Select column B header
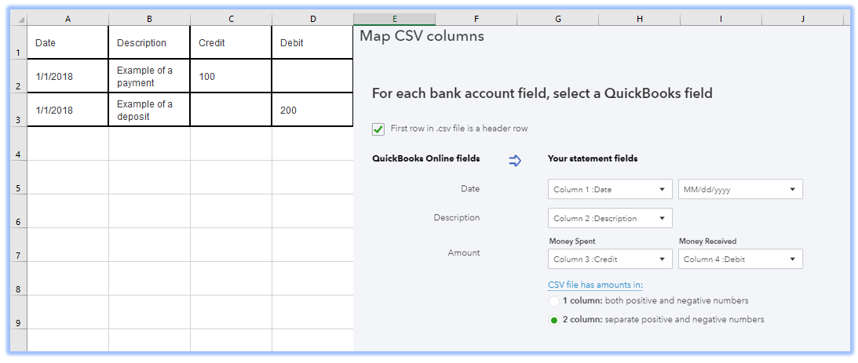This screenshot has height=363, width=858. [149, 19]
